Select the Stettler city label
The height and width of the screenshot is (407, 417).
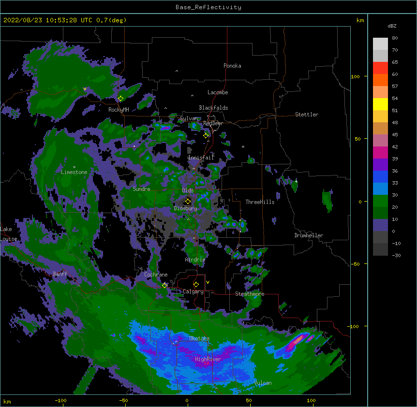coord(307,115)
